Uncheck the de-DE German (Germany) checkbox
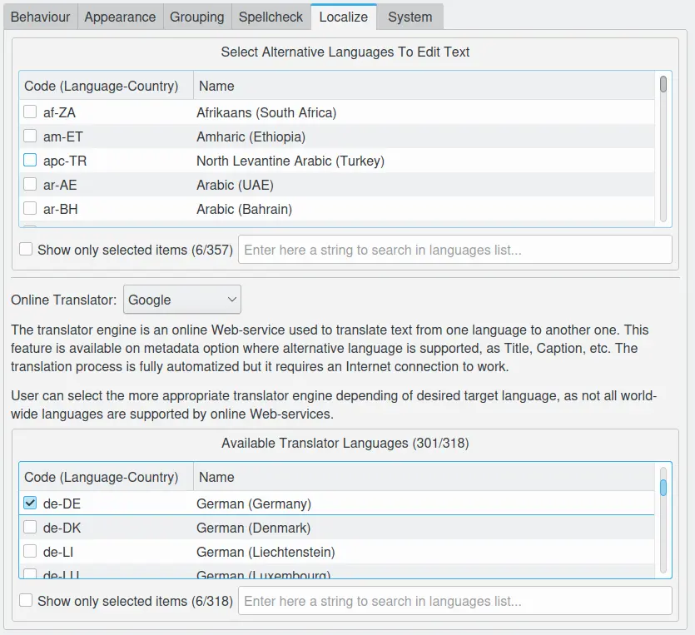Viewport: 695px width, 635px height. [x=30, y=504]
